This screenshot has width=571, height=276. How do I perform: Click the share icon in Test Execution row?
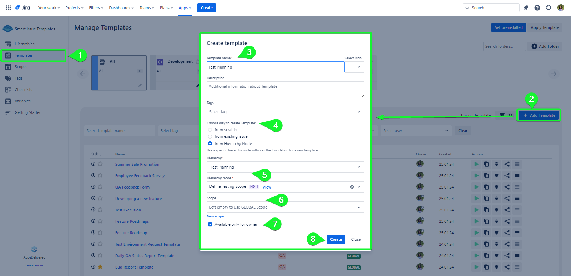(507, 210)
